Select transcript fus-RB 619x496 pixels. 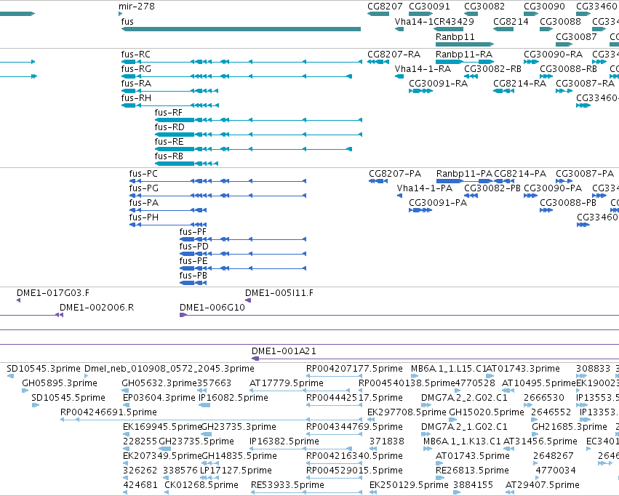click(x=186, y=164)
